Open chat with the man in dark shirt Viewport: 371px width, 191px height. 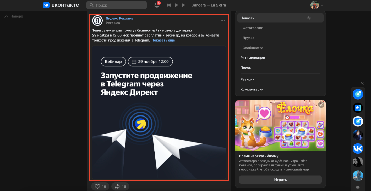[x=358, y=135]
